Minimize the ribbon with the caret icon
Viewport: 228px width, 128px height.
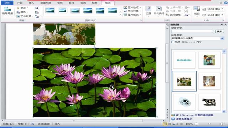(221, 3)
